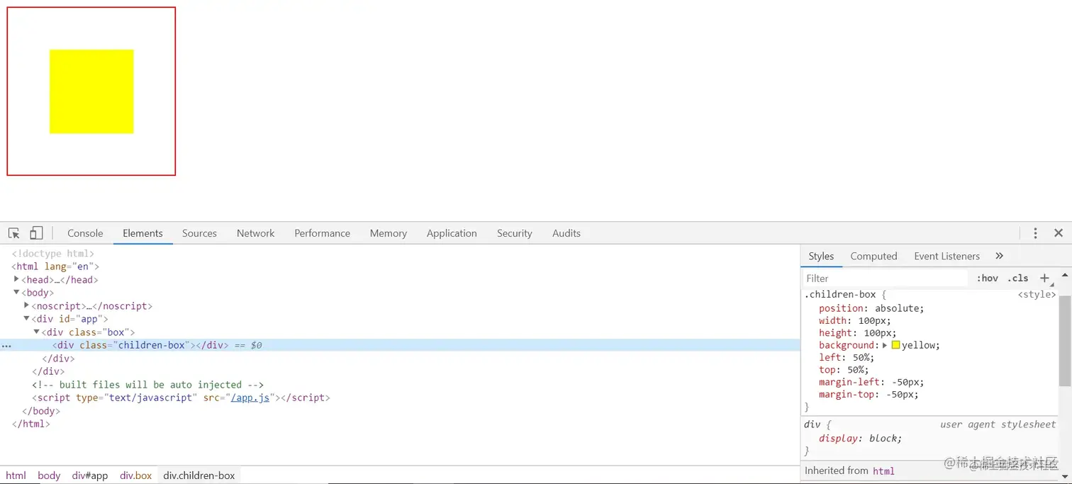Open the Network tab

pos(255,233)
